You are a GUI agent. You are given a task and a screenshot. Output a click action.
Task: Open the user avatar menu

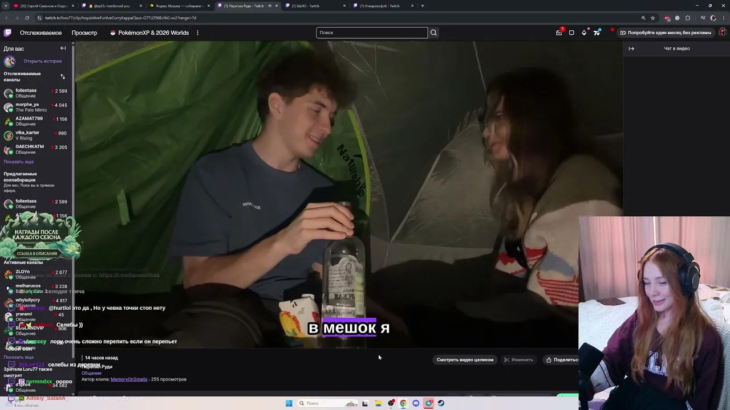click(722, 32)
